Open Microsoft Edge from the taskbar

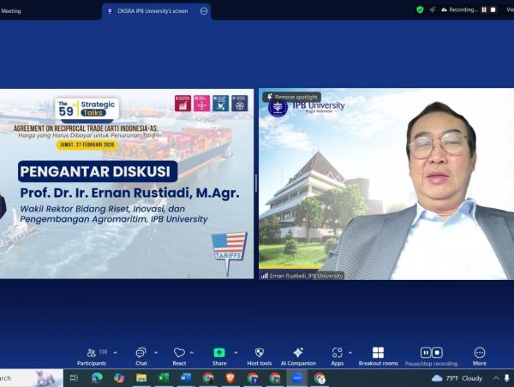click(x=97, y=378)
